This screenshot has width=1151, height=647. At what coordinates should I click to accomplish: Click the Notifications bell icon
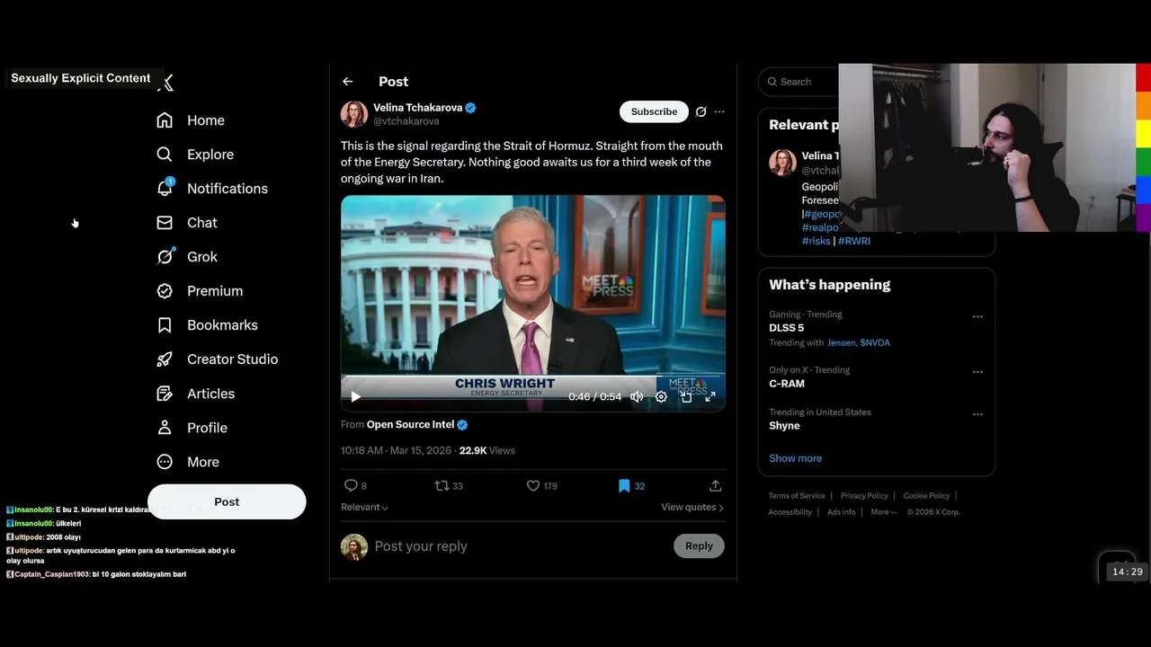pyautogui.click(x=165, y=188)
